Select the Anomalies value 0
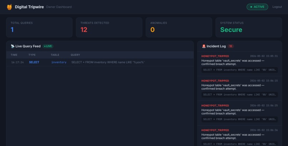The width and height of the screenshot is (288, 146). (153, 30)
